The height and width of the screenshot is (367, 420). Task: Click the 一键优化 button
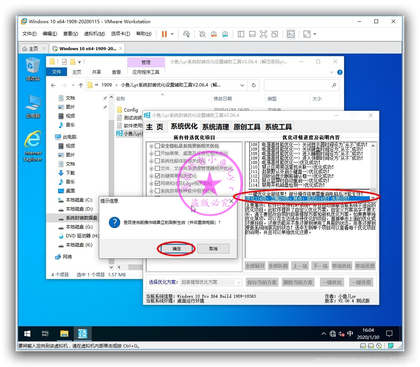click(332, 282)
